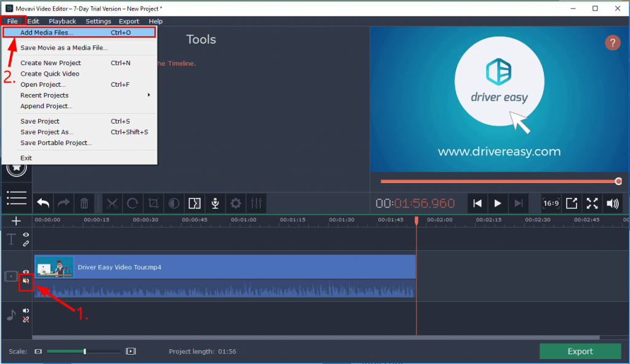Click the Undo arrow icon
This screenshot has width=630, height=364.
pyautogui.click(x=43, y=204)
